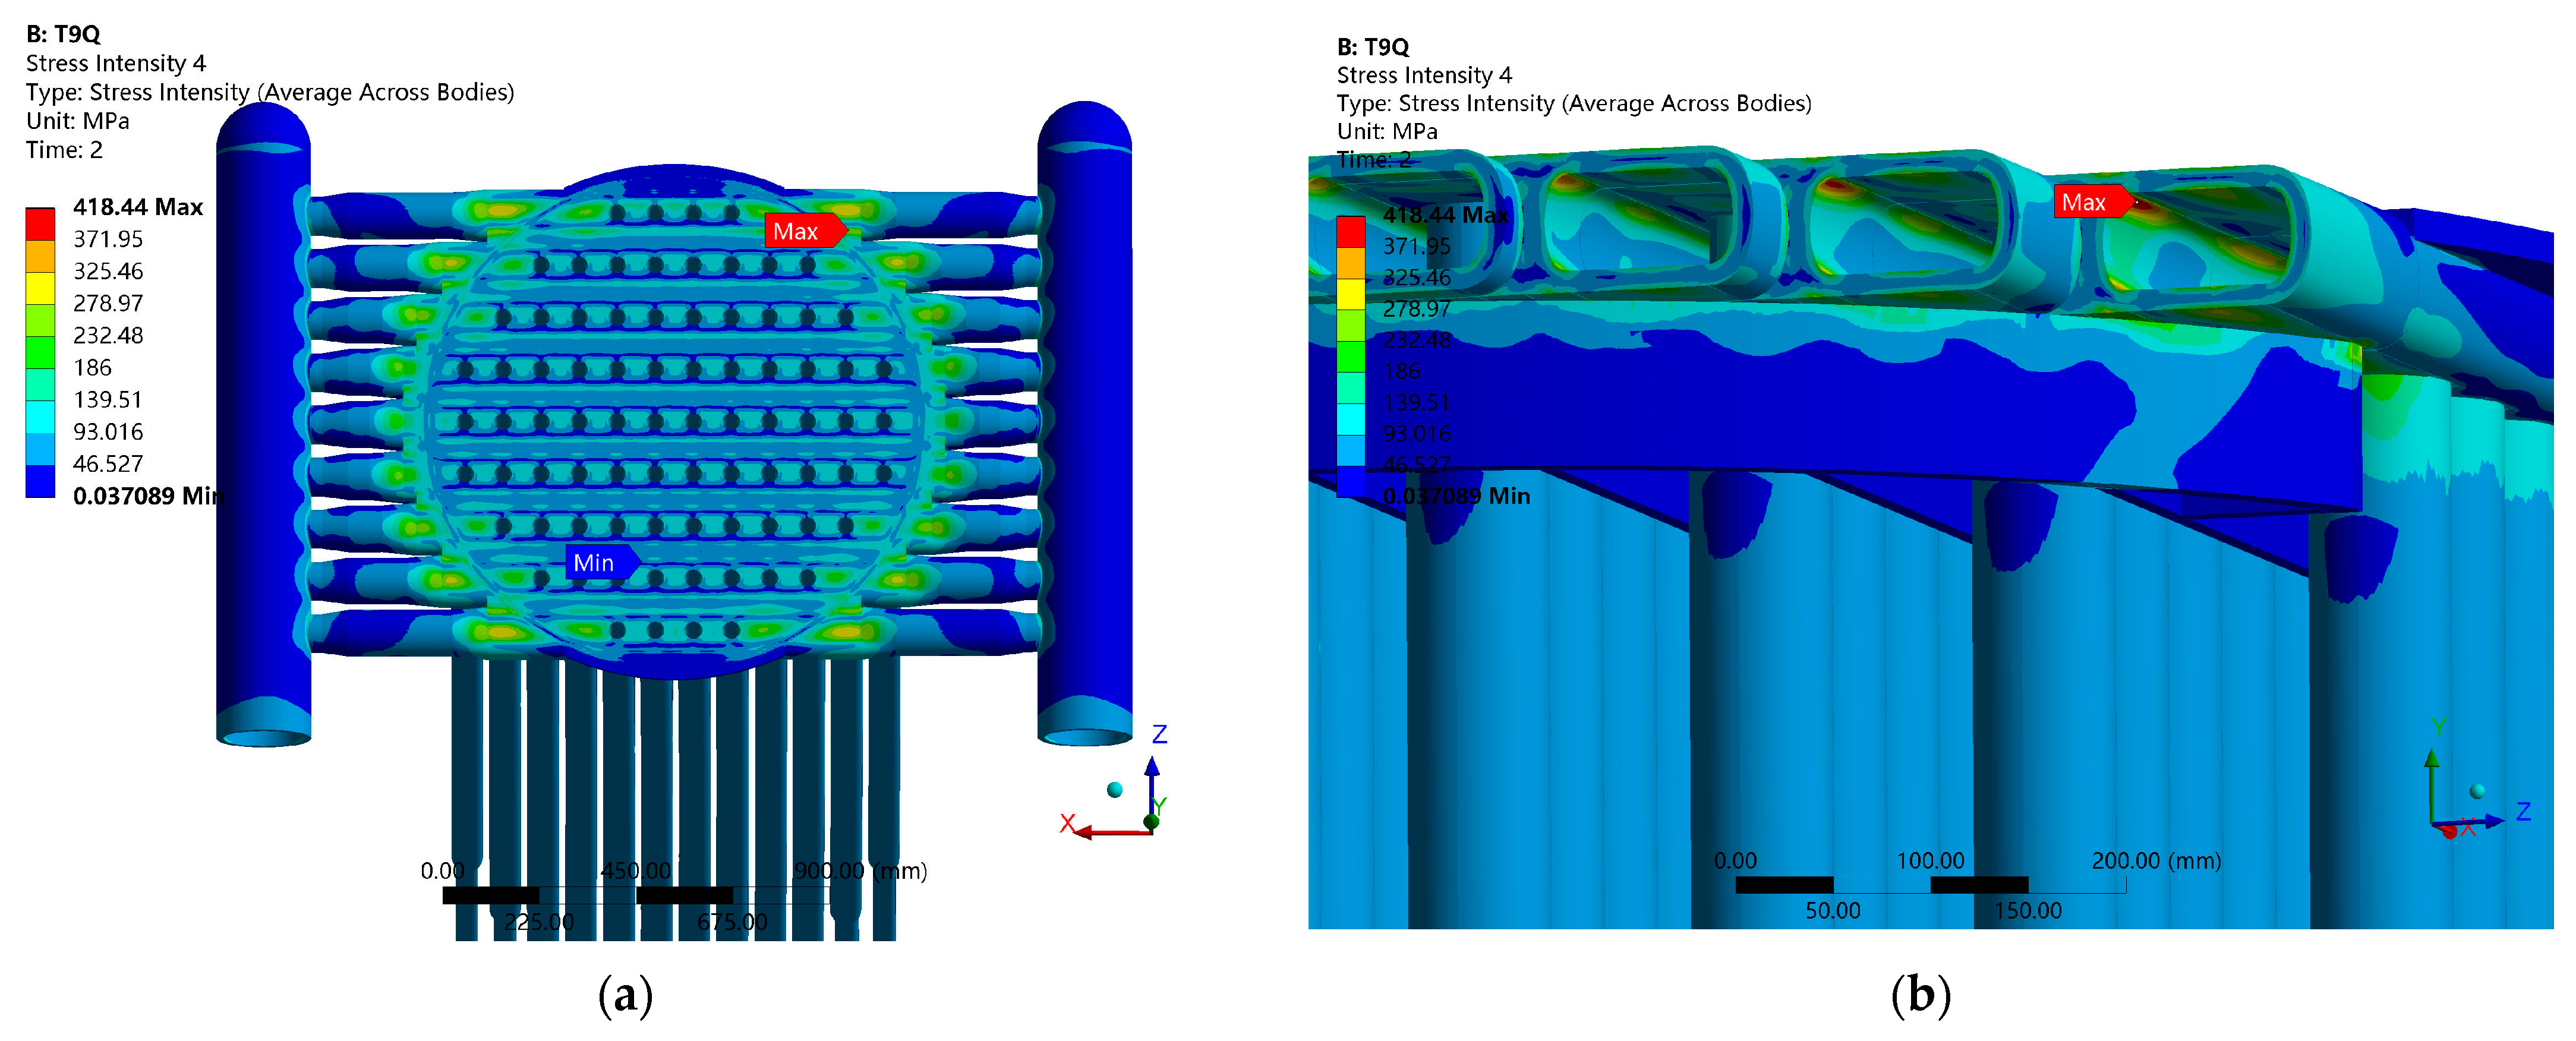
Task: Click the yellow swatch in left legend
Action: 40,288
